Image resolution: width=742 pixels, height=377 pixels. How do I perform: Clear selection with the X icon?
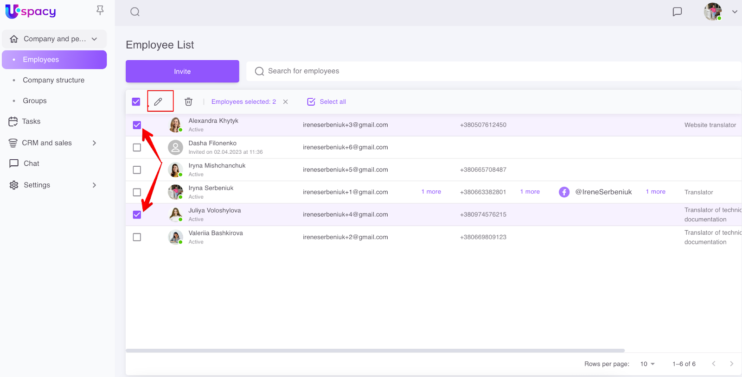point(286,102)
